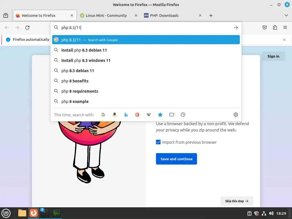Screen dimensions: 292x219
Task: Open the Firefox View button
Action: (x=6, y=15)
